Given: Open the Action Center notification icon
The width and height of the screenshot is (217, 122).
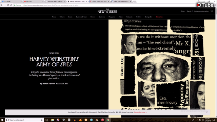Looking at the screenshot, I should (214, 120).
